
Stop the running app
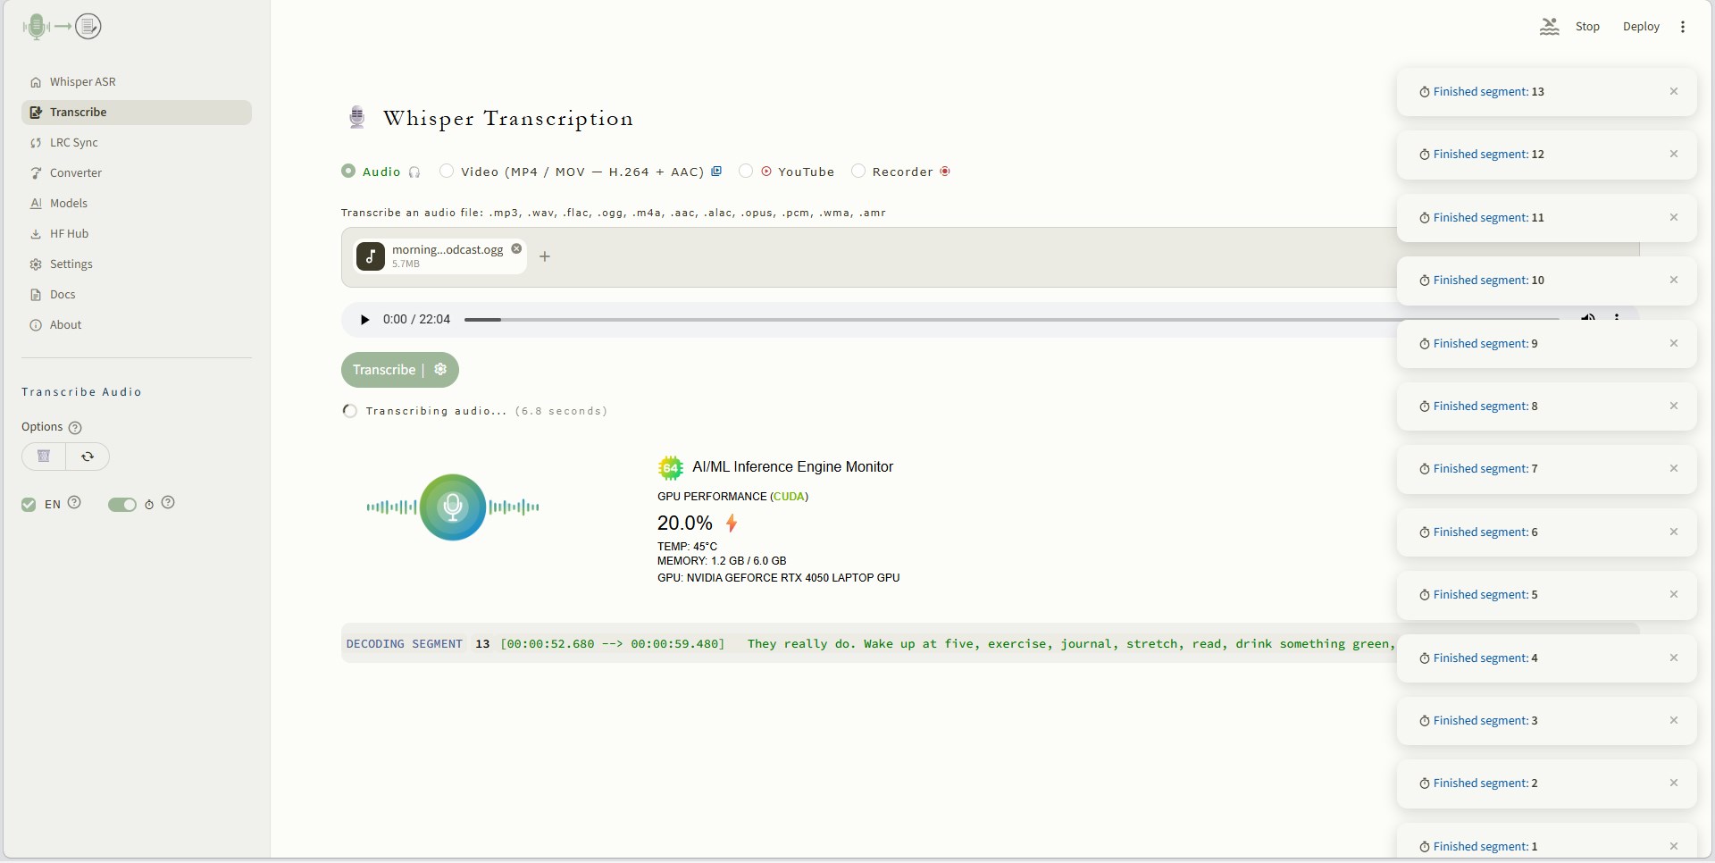(1587, 27)
